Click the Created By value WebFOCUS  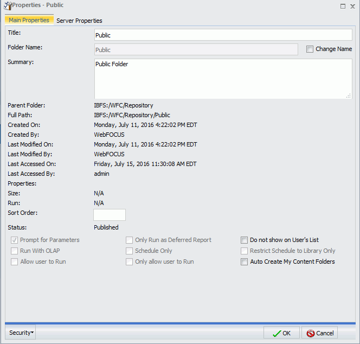pyautogui.click(x=110, y=135)
